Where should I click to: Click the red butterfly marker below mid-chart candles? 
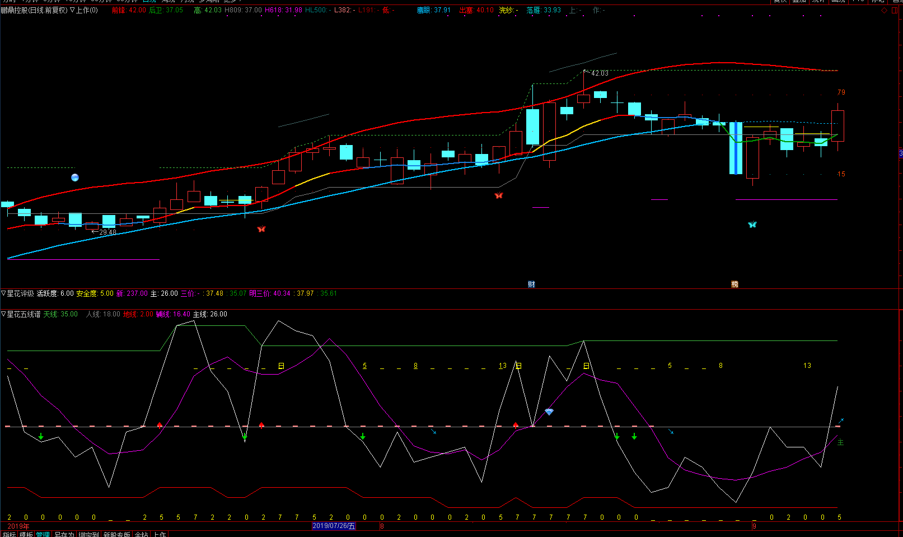[499, 195]
